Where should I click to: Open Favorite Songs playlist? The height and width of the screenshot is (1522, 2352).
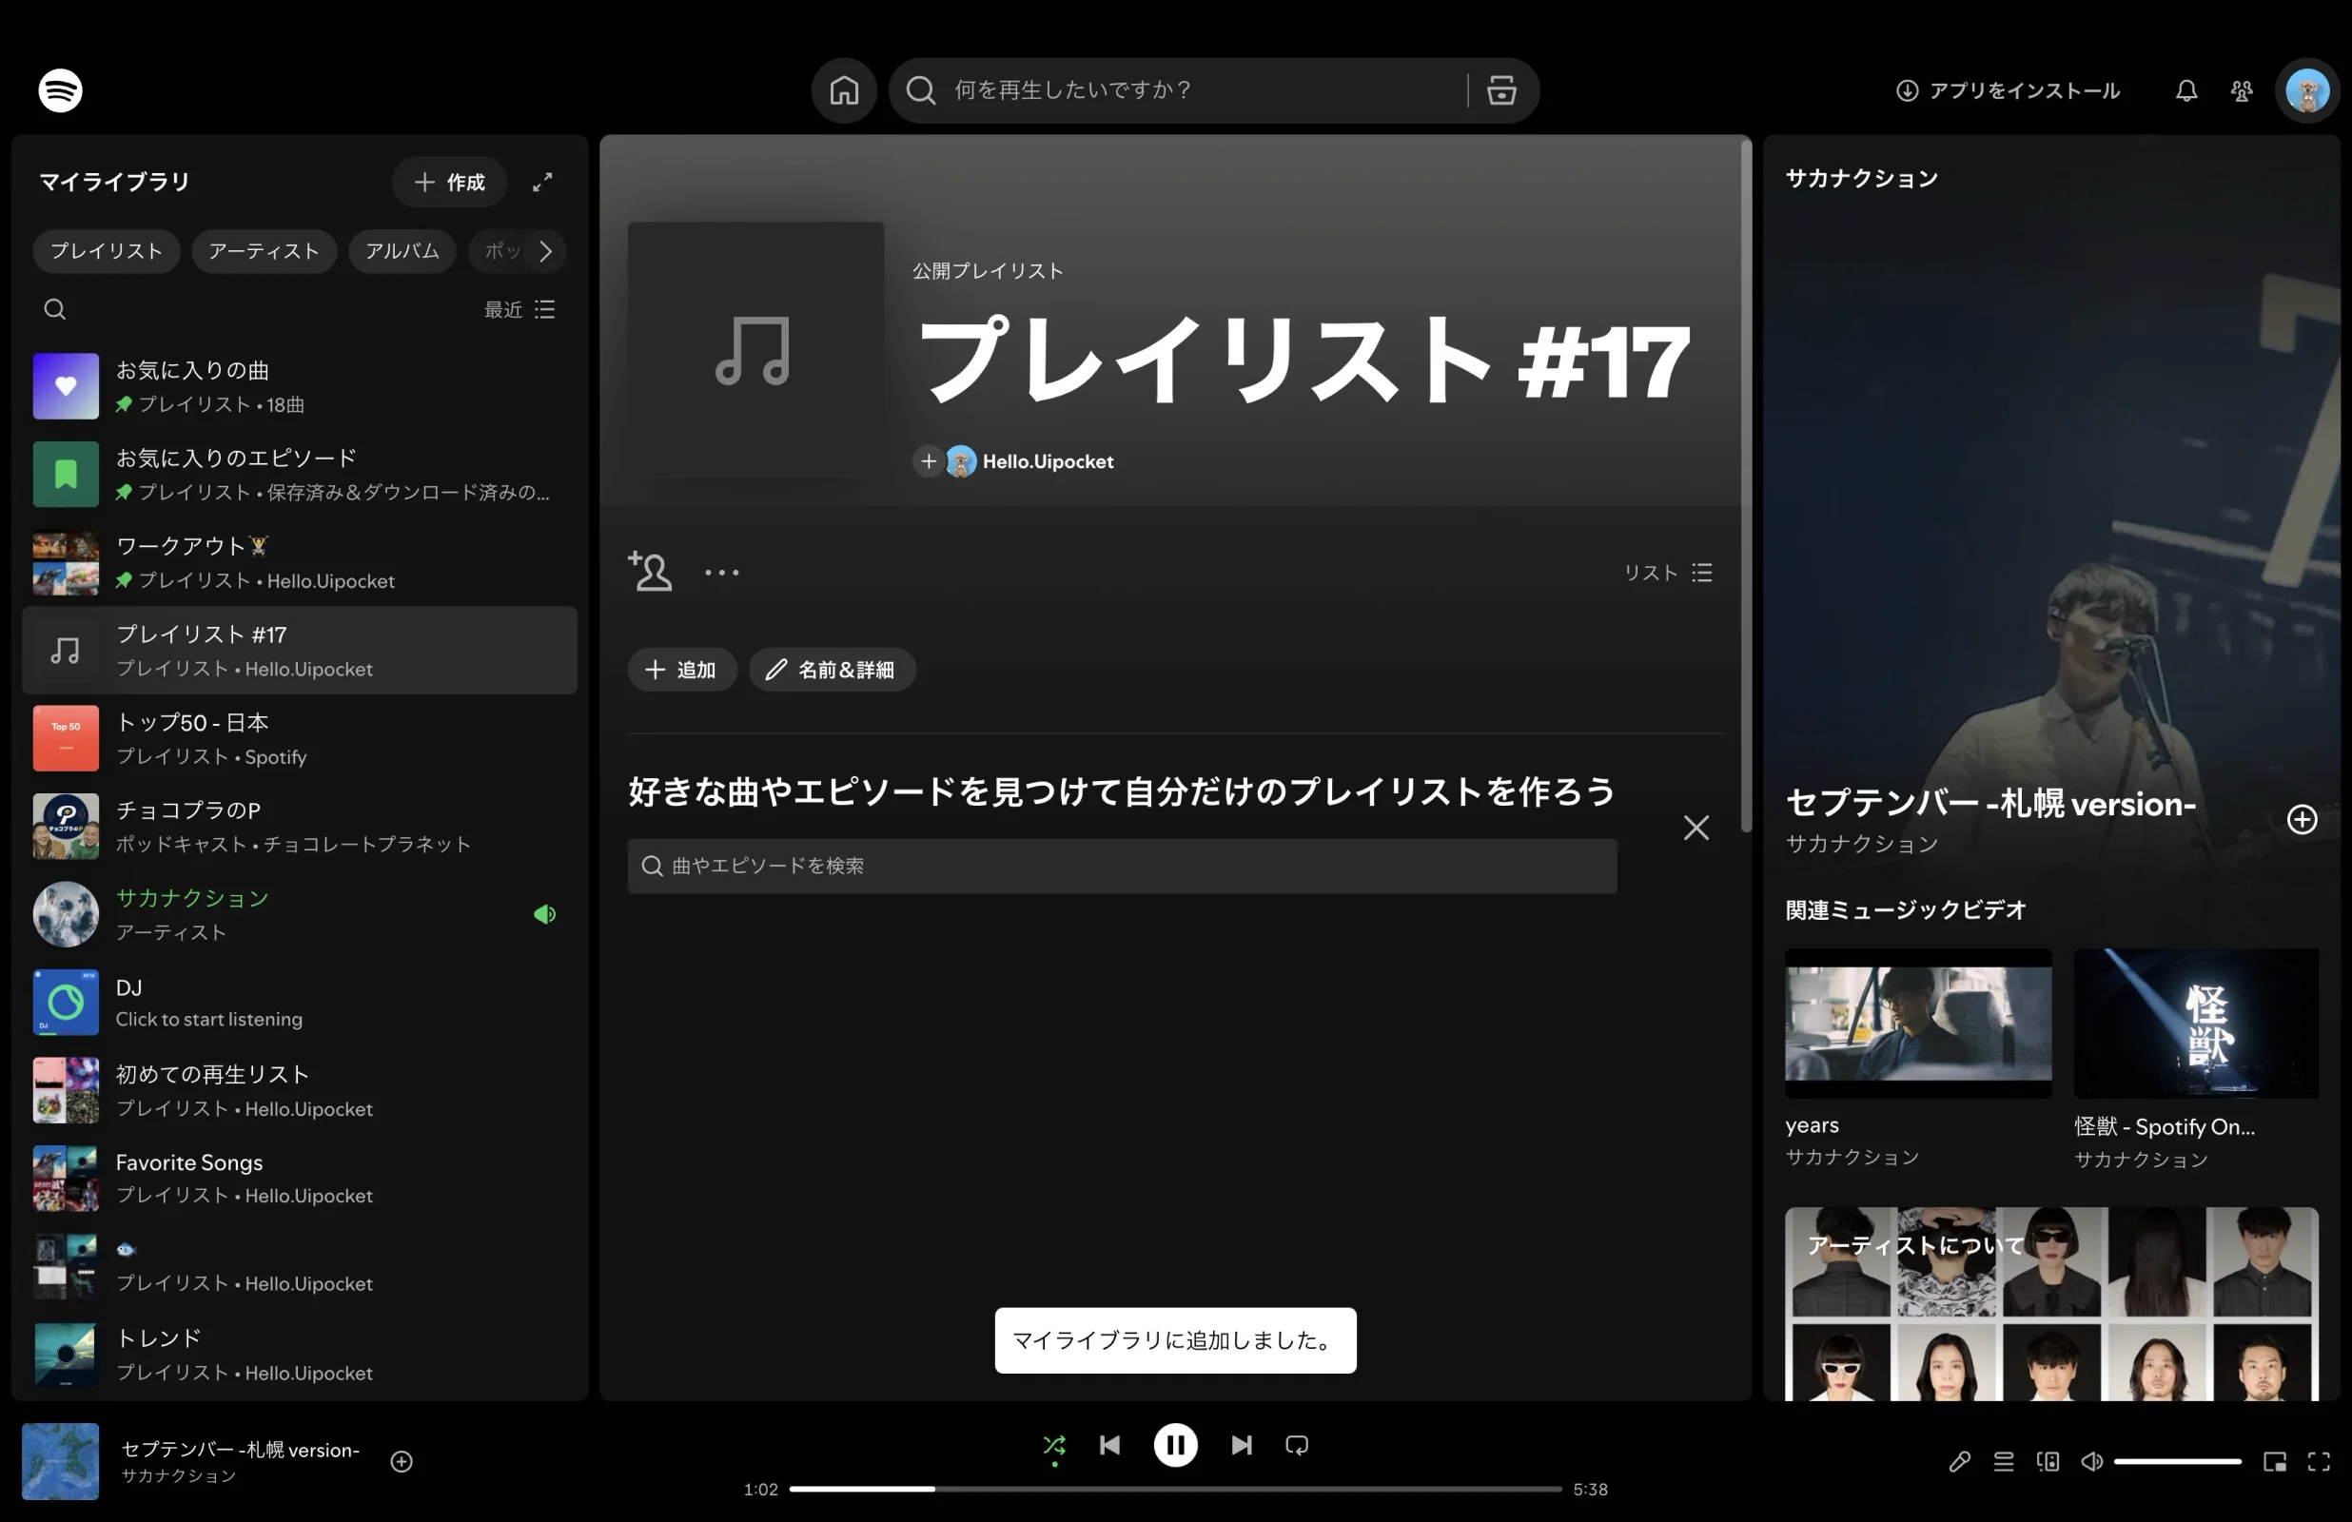tap(300, 1178)
